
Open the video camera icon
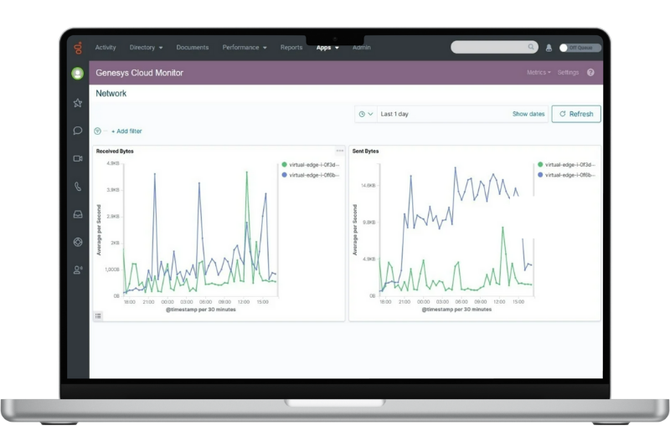pyautogui.click(x=78, y=158)
